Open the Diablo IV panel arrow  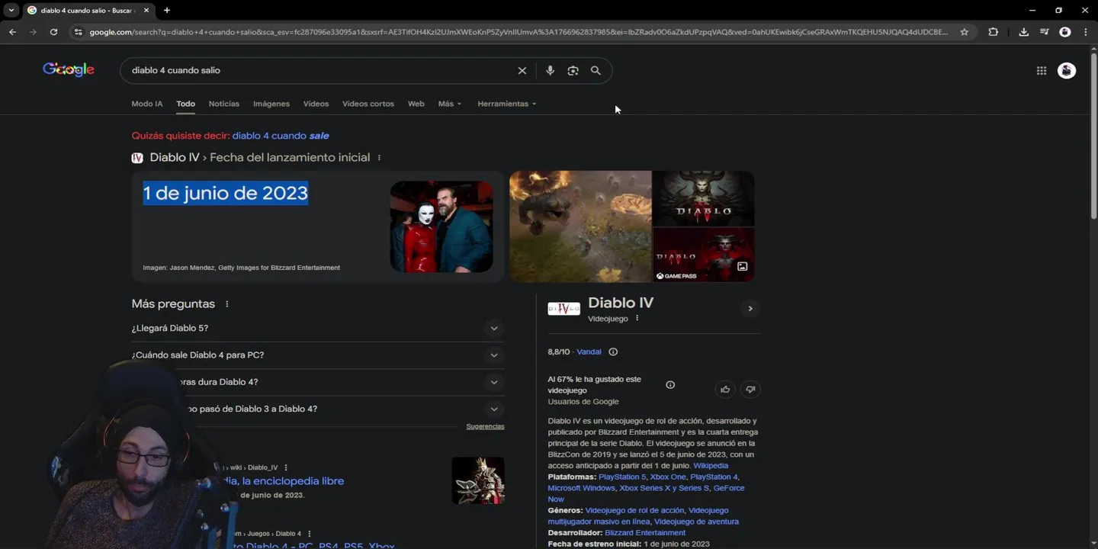[750, 309]
